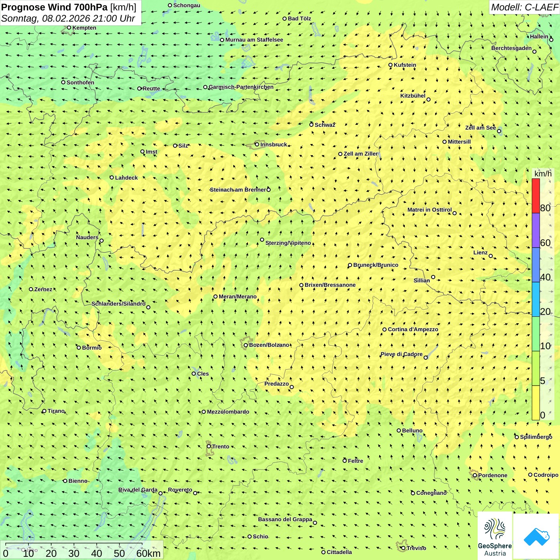560x560 pixels.
Task: Click the 'km/h' legend unit label
Action: pyautogui.click(x=543, y=174)
